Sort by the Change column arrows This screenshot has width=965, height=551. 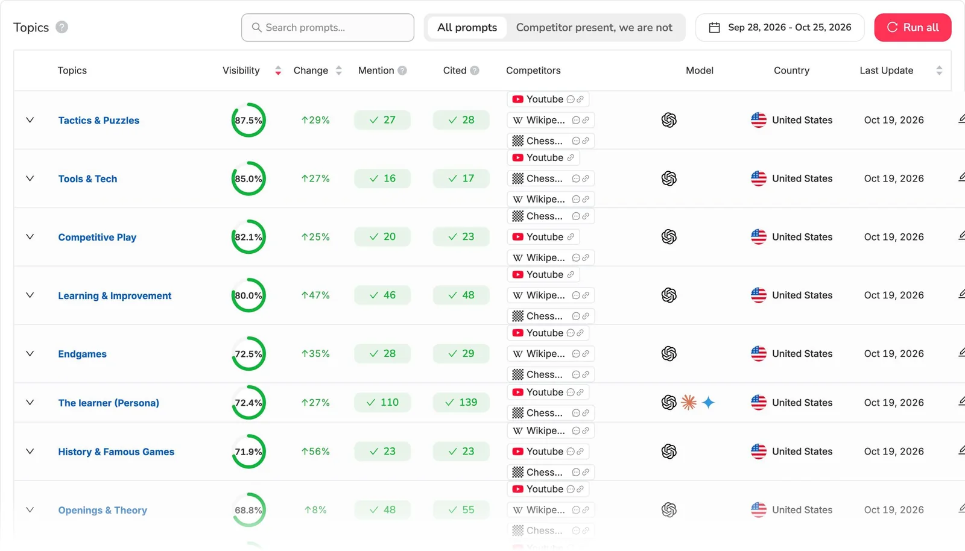coord(339,71)
